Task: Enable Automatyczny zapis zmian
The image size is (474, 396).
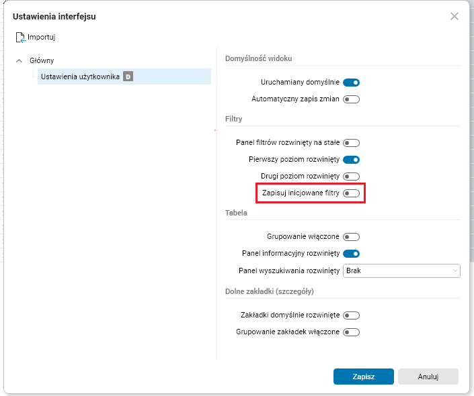Action: click(x=352, y=99)
